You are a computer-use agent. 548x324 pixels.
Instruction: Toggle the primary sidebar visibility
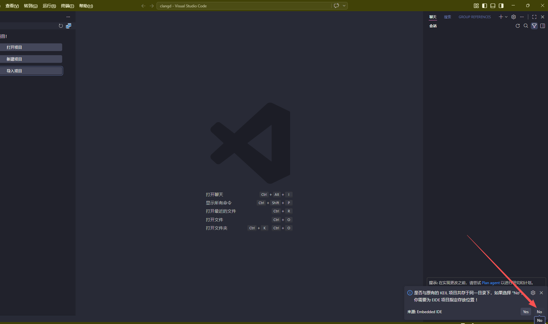(485, 6)
